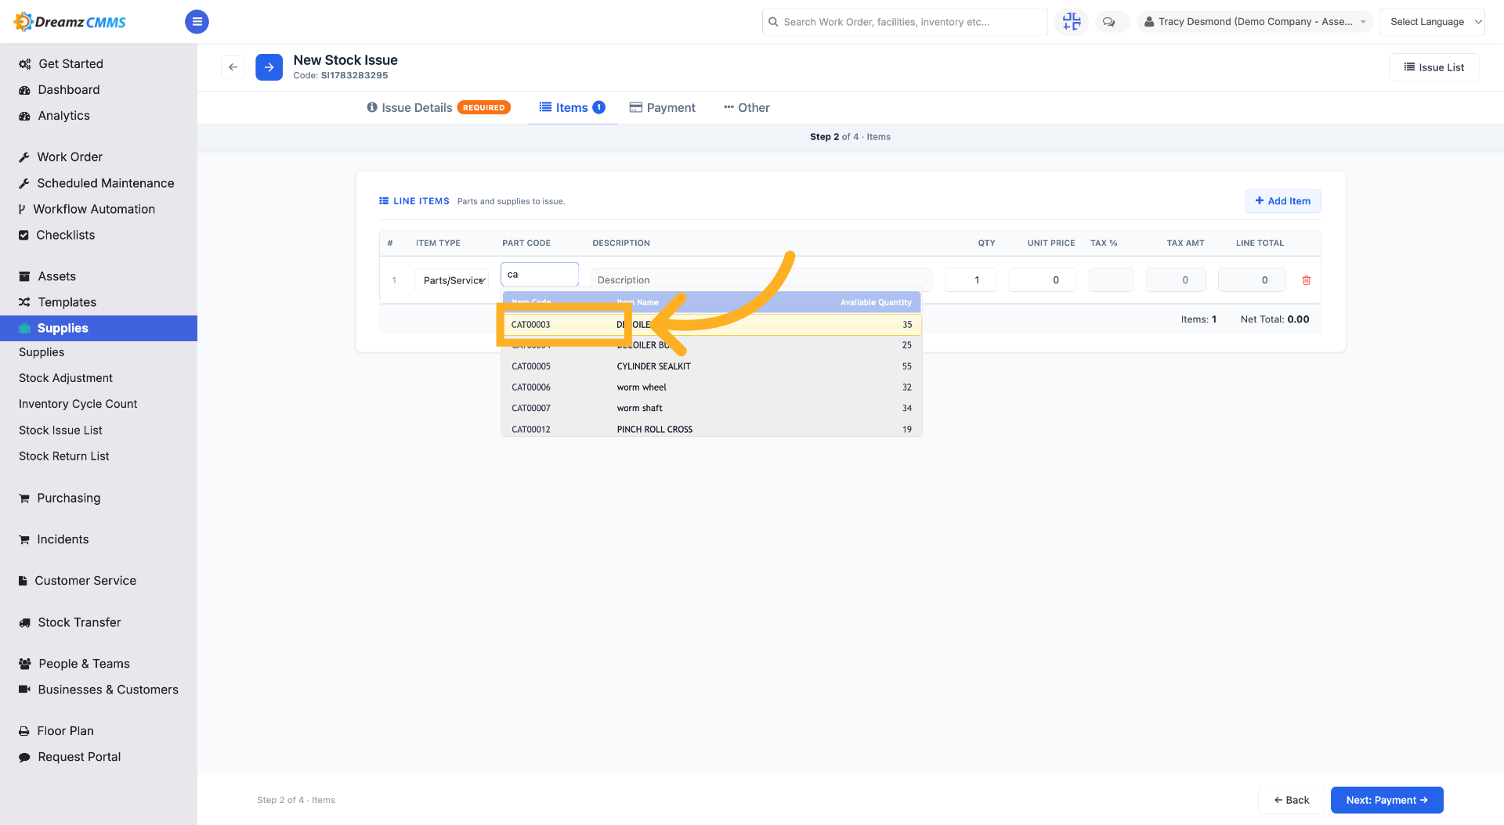This screenshot has height=825, width=1504.
Task: Switch to the Payment tab
Action: [x=663, y=108]
